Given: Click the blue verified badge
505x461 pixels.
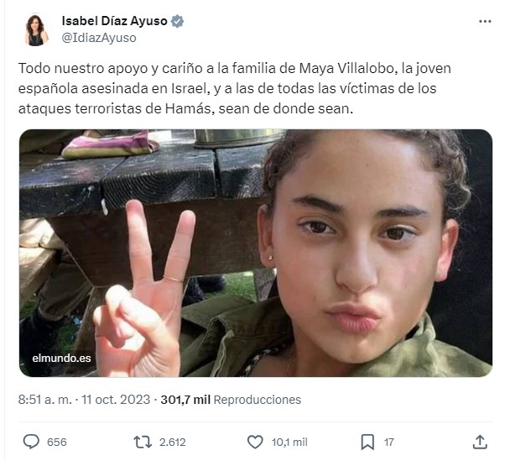Looking at the screenshot, I should pos(177,21).
